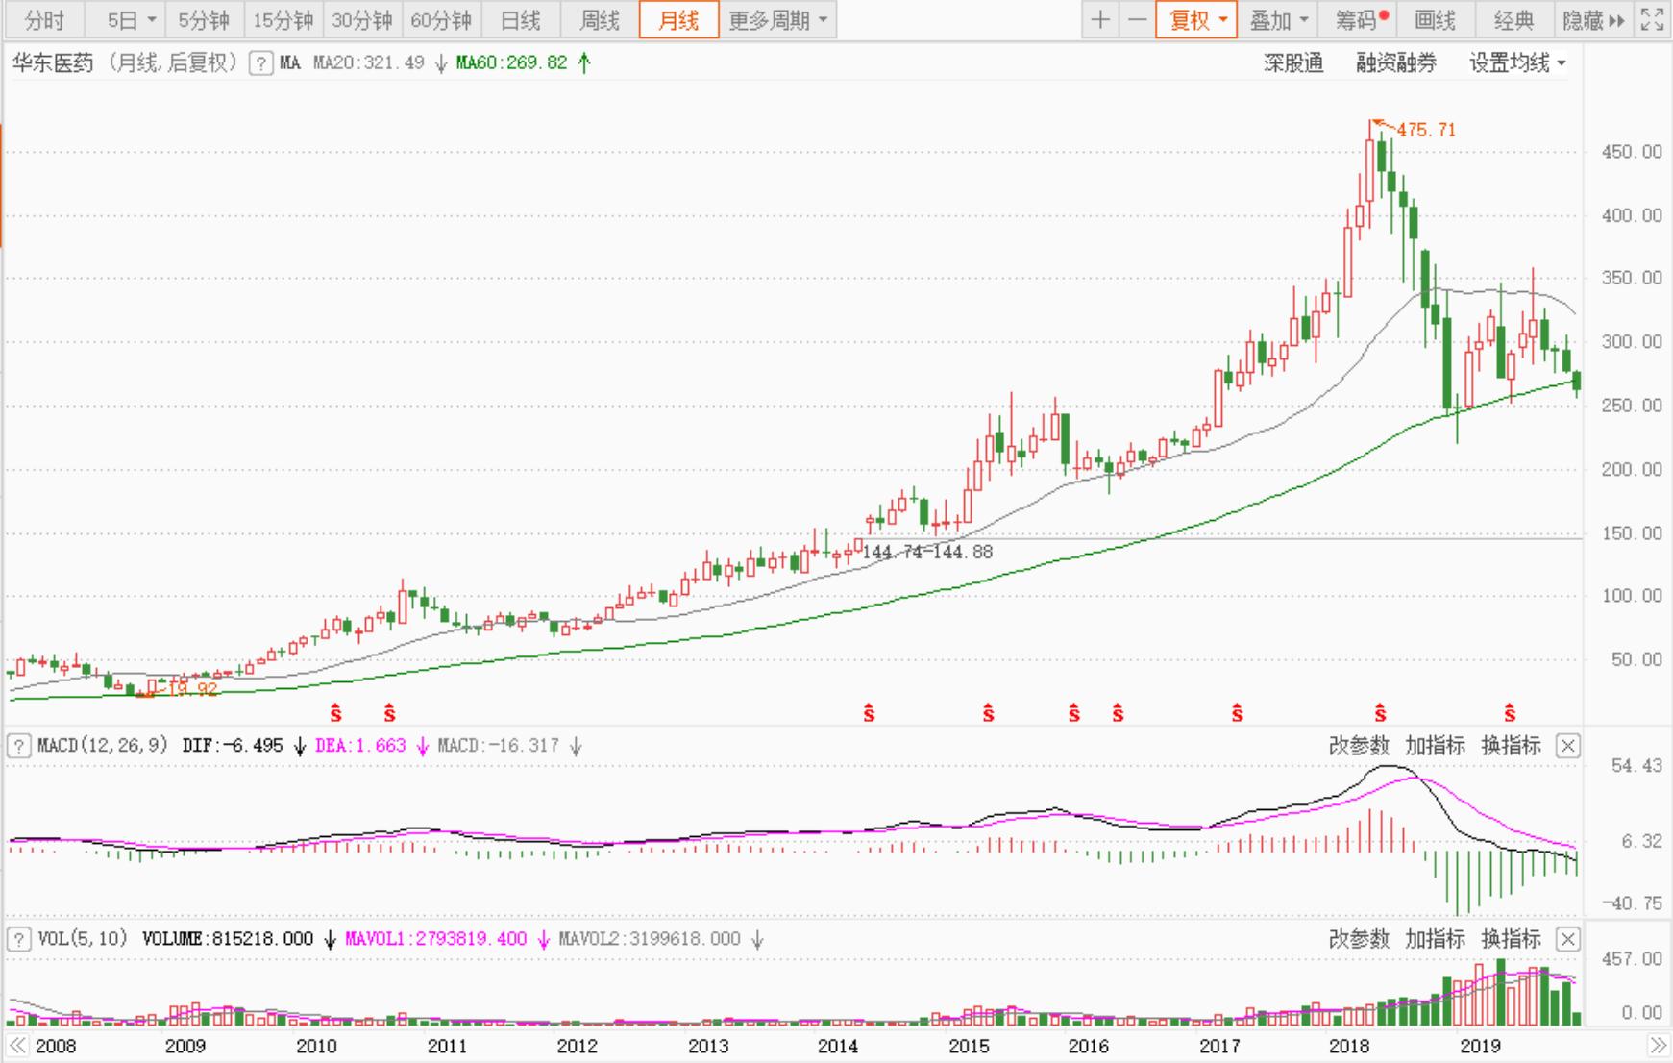Image resolution: width=1673 pixels, height=1063 pixels.
Task: Toggle fullscreen chart view icon
Action: tap(1651, 20)
